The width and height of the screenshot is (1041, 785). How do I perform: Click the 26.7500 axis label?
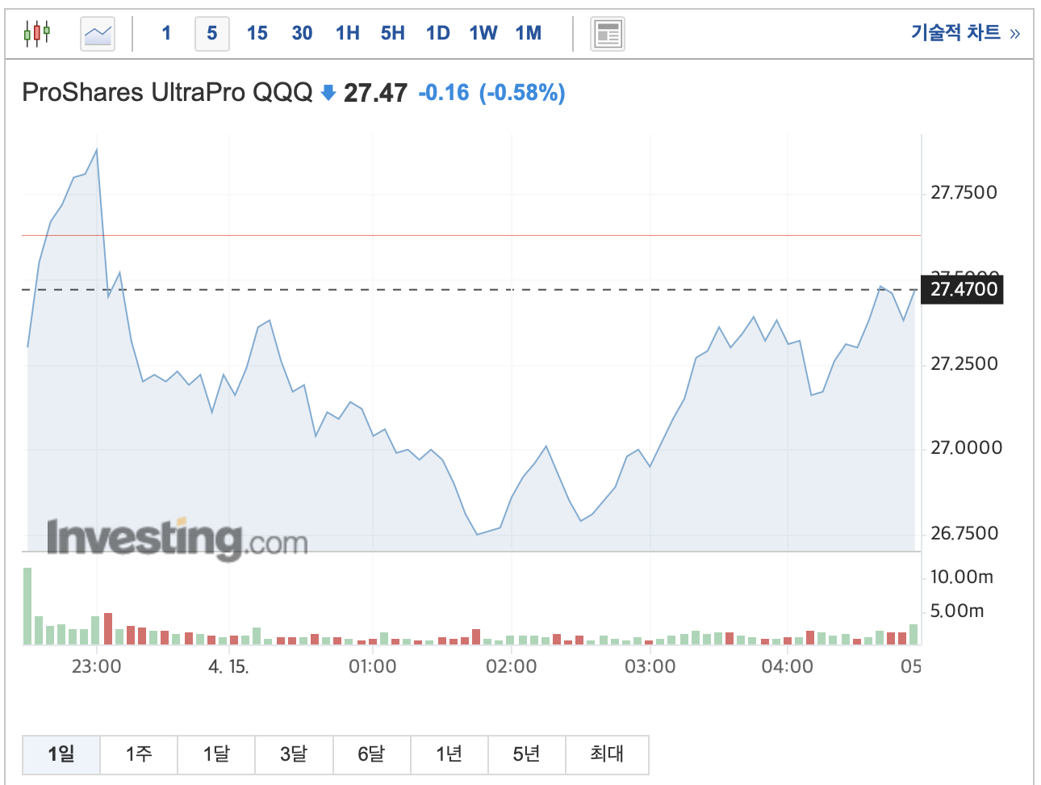[x=964, y=534]
